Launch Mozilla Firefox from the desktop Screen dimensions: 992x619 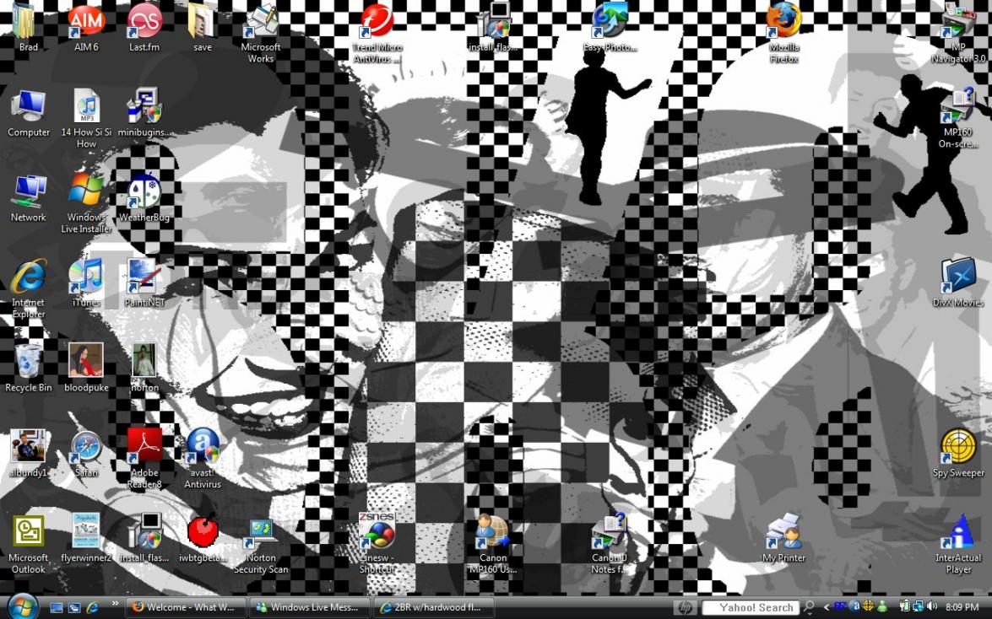click(783, 34)
